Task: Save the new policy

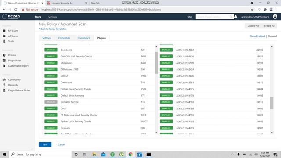Action: tap(45, 144)
